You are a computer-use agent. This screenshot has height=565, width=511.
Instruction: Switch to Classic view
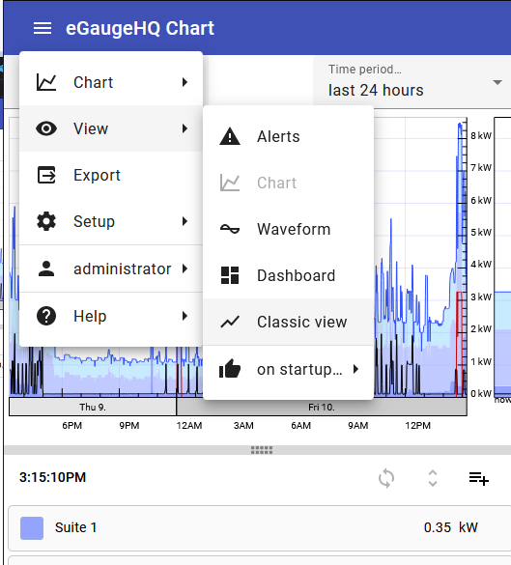coord(288,322)
